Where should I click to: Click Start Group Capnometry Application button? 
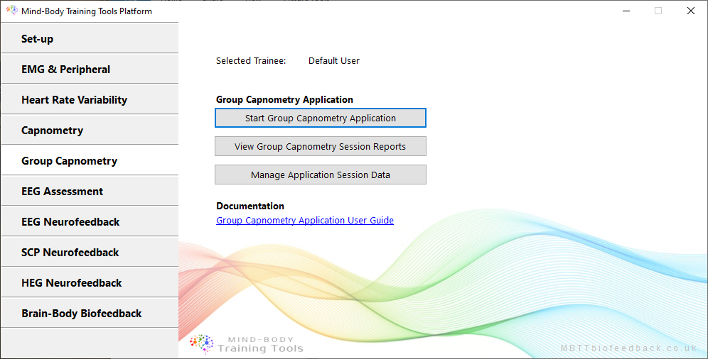pyautogui.click(x=320, y=118)
